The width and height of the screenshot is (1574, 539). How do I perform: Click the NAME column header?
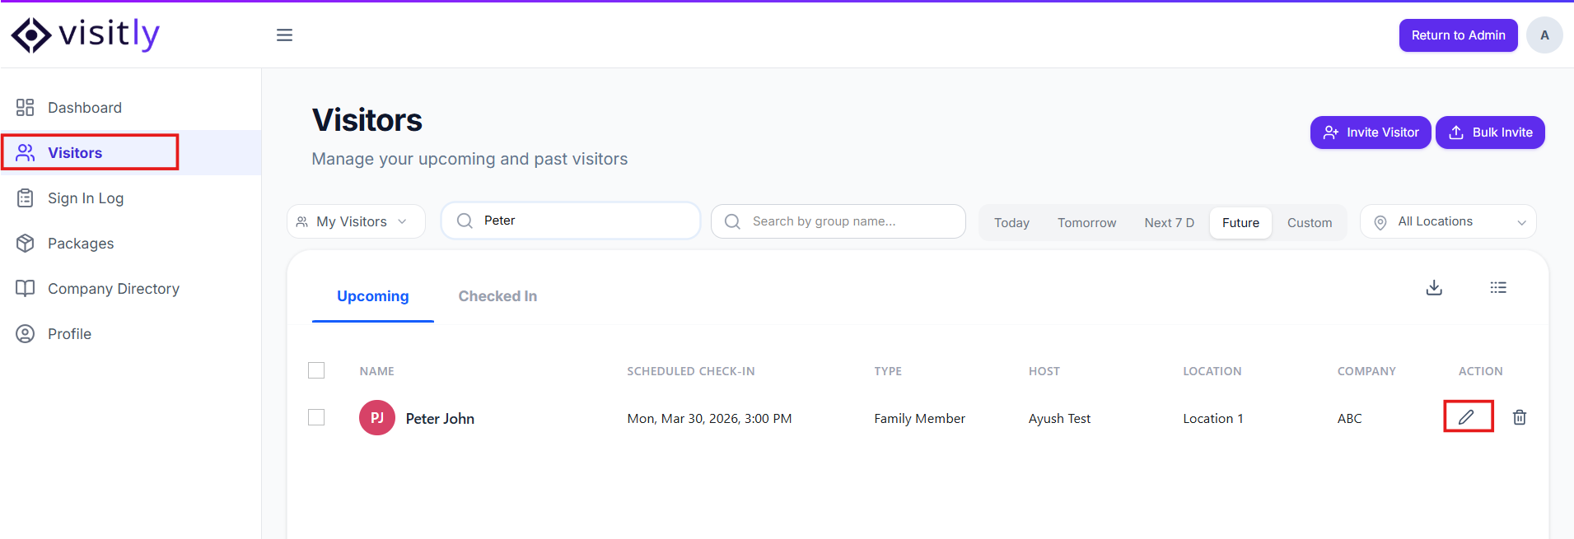coord(376,371)
